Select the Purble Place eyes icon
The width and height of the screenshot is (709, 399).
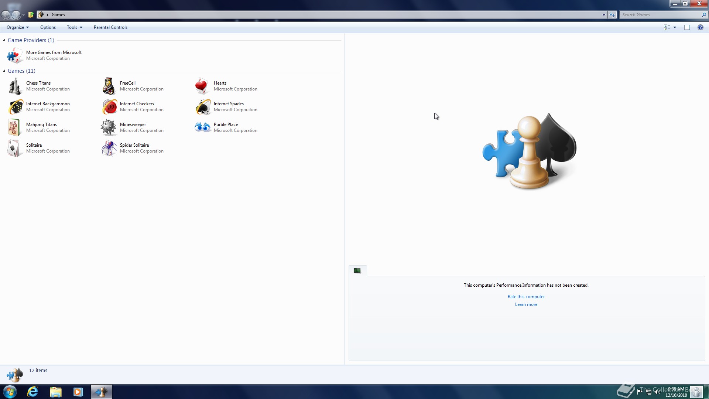pos(202,127)
